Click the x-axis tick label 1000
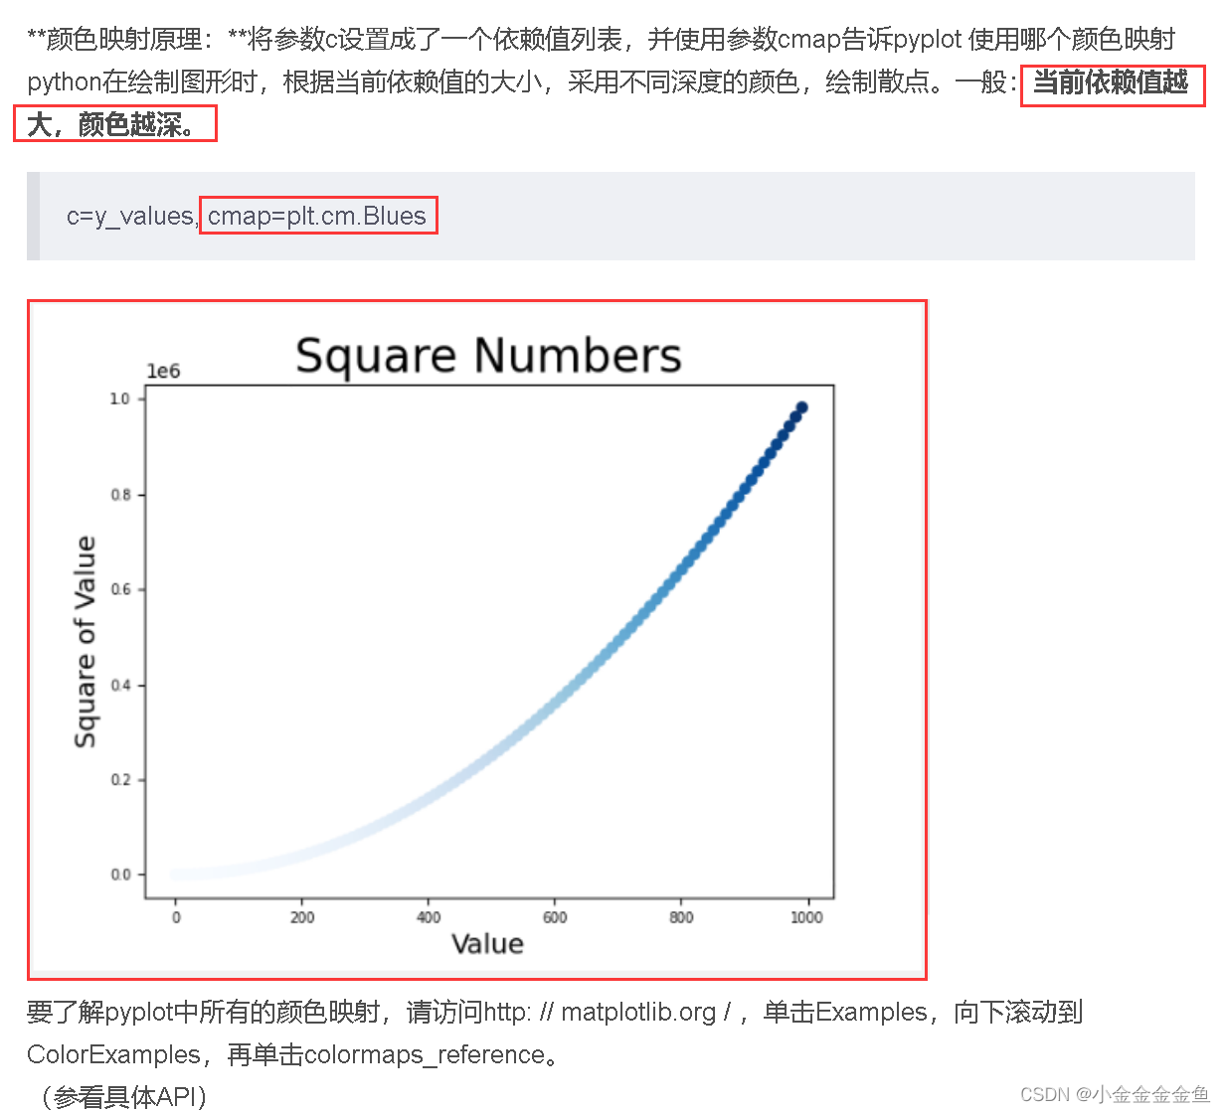1226x1113 pixels. [806, 917]
